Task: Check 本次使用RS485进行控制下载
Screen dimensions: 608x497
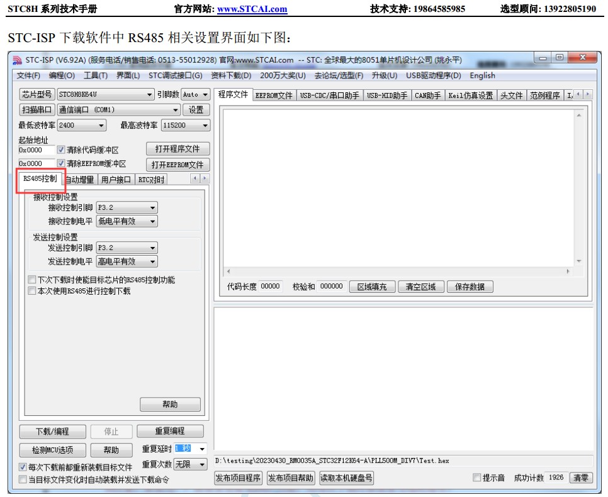Action: point(32,290)
